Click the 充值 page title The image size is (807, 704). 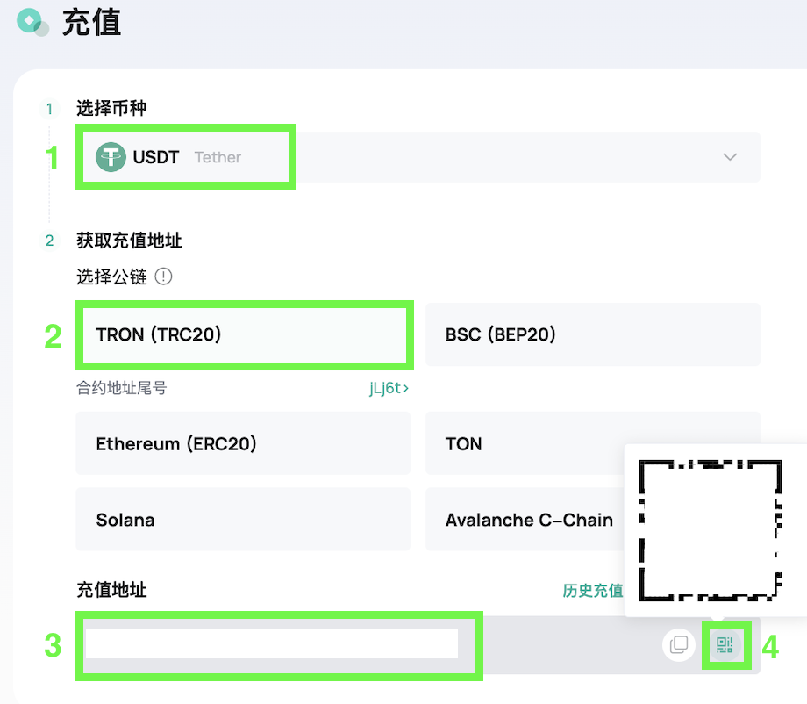(x=91, y=23)
